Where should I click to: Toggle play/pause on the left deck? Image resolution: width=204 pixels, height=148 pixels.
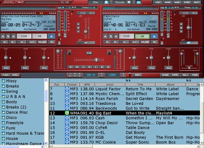39,36
